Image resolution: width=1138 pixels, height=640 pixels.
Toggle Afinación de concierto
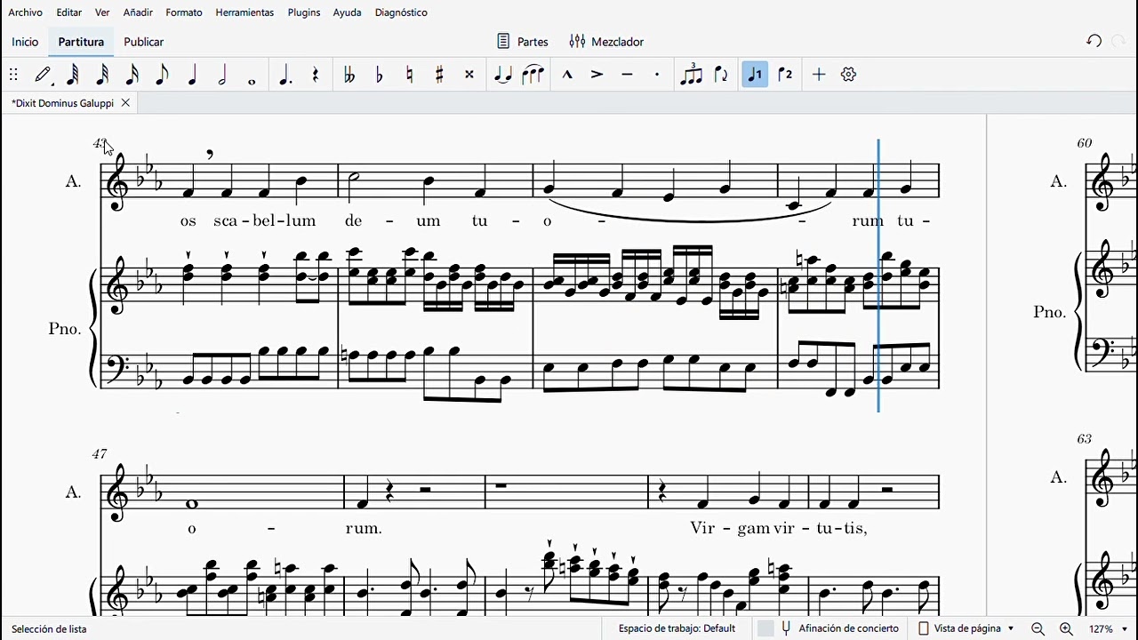(x=840, y=628)
